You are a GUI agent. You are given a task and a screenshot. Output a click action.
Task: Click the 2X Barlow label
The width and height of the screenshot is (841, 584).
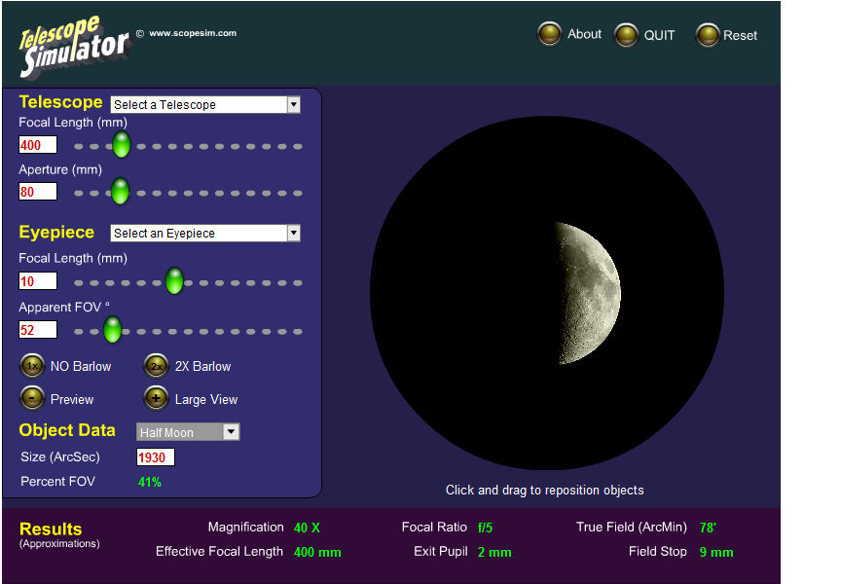(x=202, y=366)
